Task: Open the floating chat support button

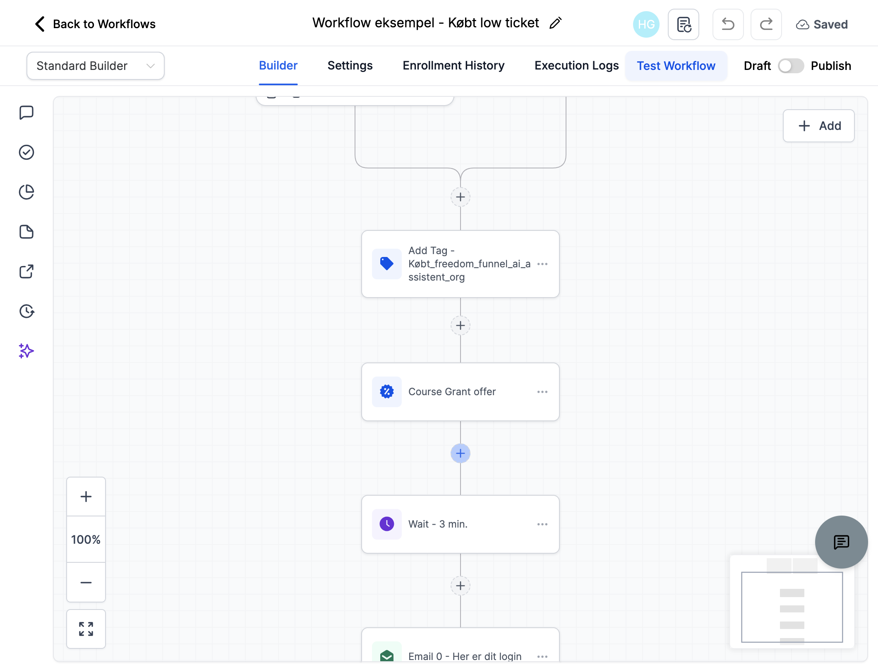Action: pos(841,542)
